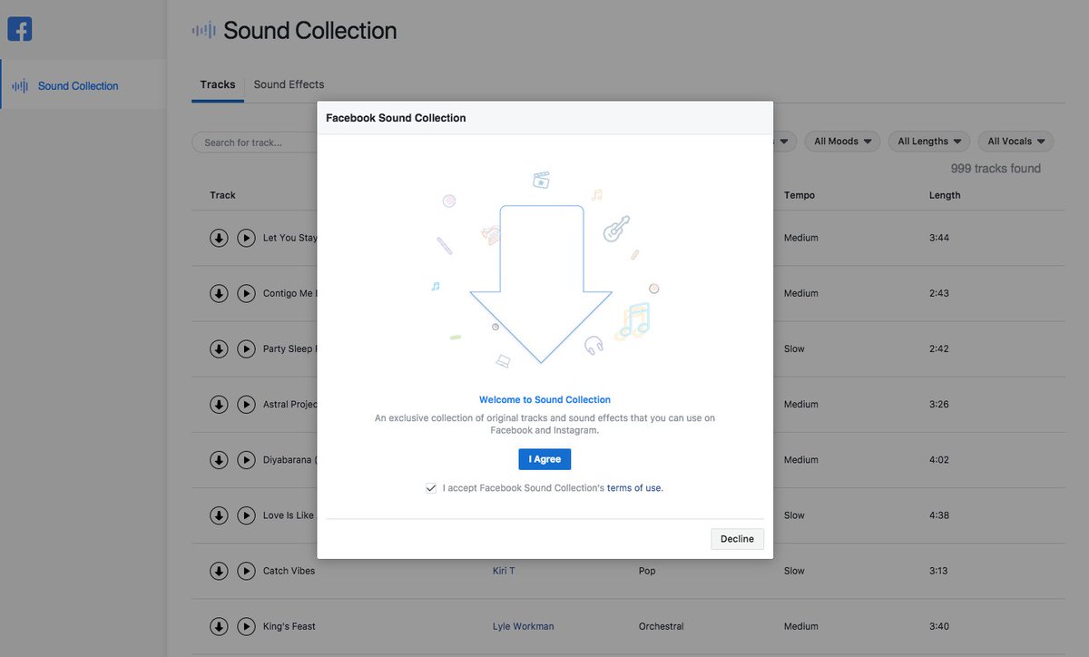Download the Party Sleep track

[x=219, y=348]
